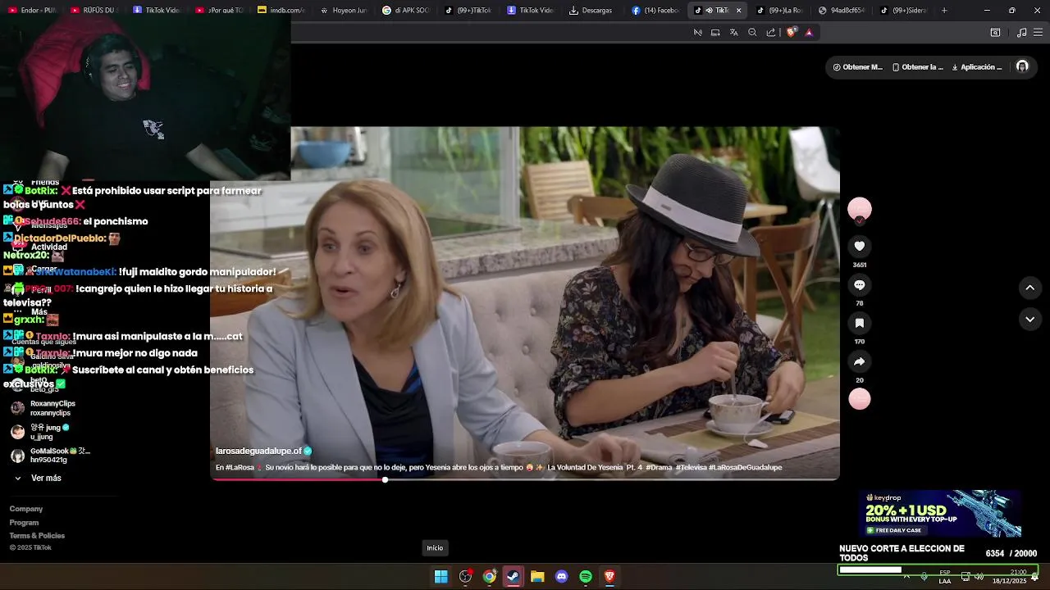Switch to the imdb.com tab
Viewport: 1050px width, 590px height.
coord(281,11)
